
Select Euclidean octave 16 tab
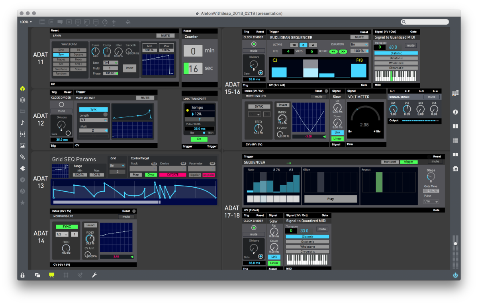pos(294,45)
